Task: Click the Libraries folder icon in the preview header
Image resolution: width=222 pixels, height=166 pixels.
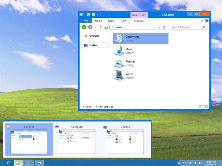Action: point(9,127)
